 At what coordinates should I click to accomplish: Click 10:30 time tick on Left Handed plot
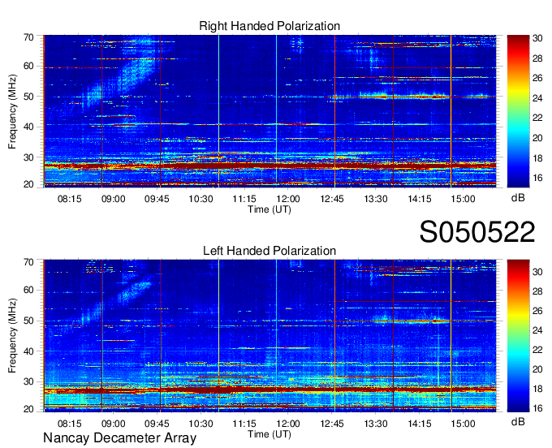pos(201,424)
